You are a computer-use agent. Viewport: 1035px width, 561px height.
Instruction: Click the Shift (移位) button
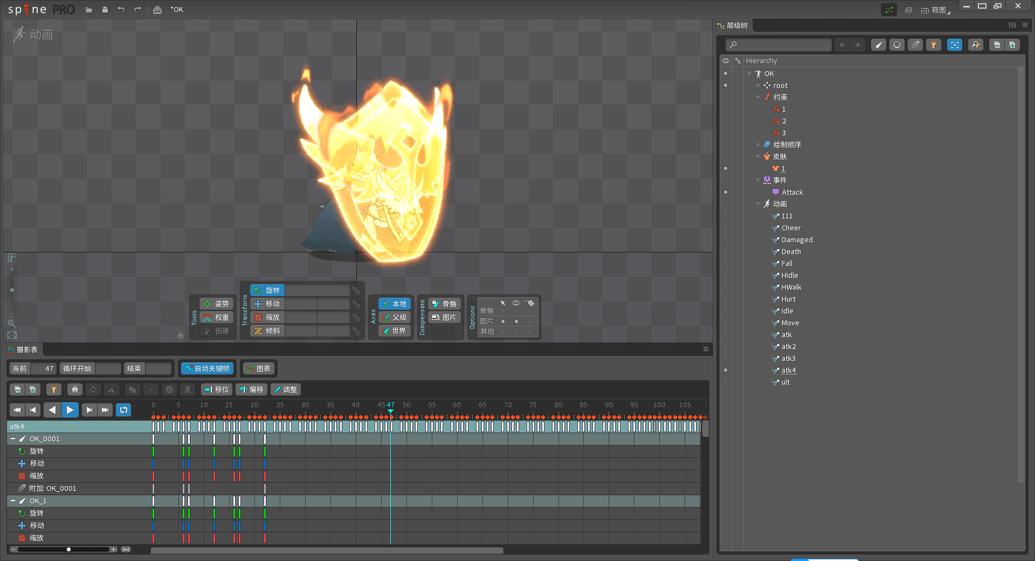217,389
